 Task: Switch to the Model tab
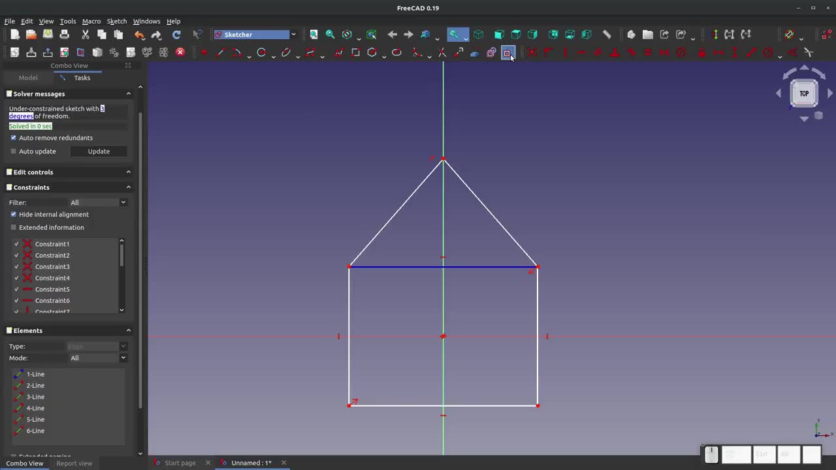[28, 78]
